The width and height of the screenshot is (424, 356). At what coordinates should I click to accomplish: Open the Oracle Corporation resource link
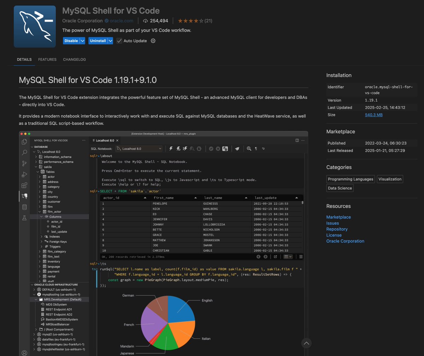345,241
